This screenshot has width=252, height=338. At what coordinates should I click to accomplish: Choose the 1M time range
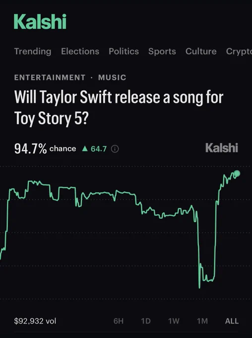202,321
